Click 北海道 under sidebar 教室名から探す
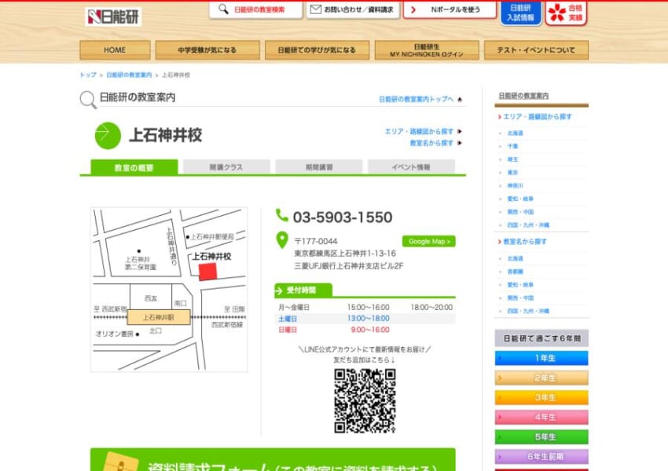The image size is (668, 471). (515, 259)
